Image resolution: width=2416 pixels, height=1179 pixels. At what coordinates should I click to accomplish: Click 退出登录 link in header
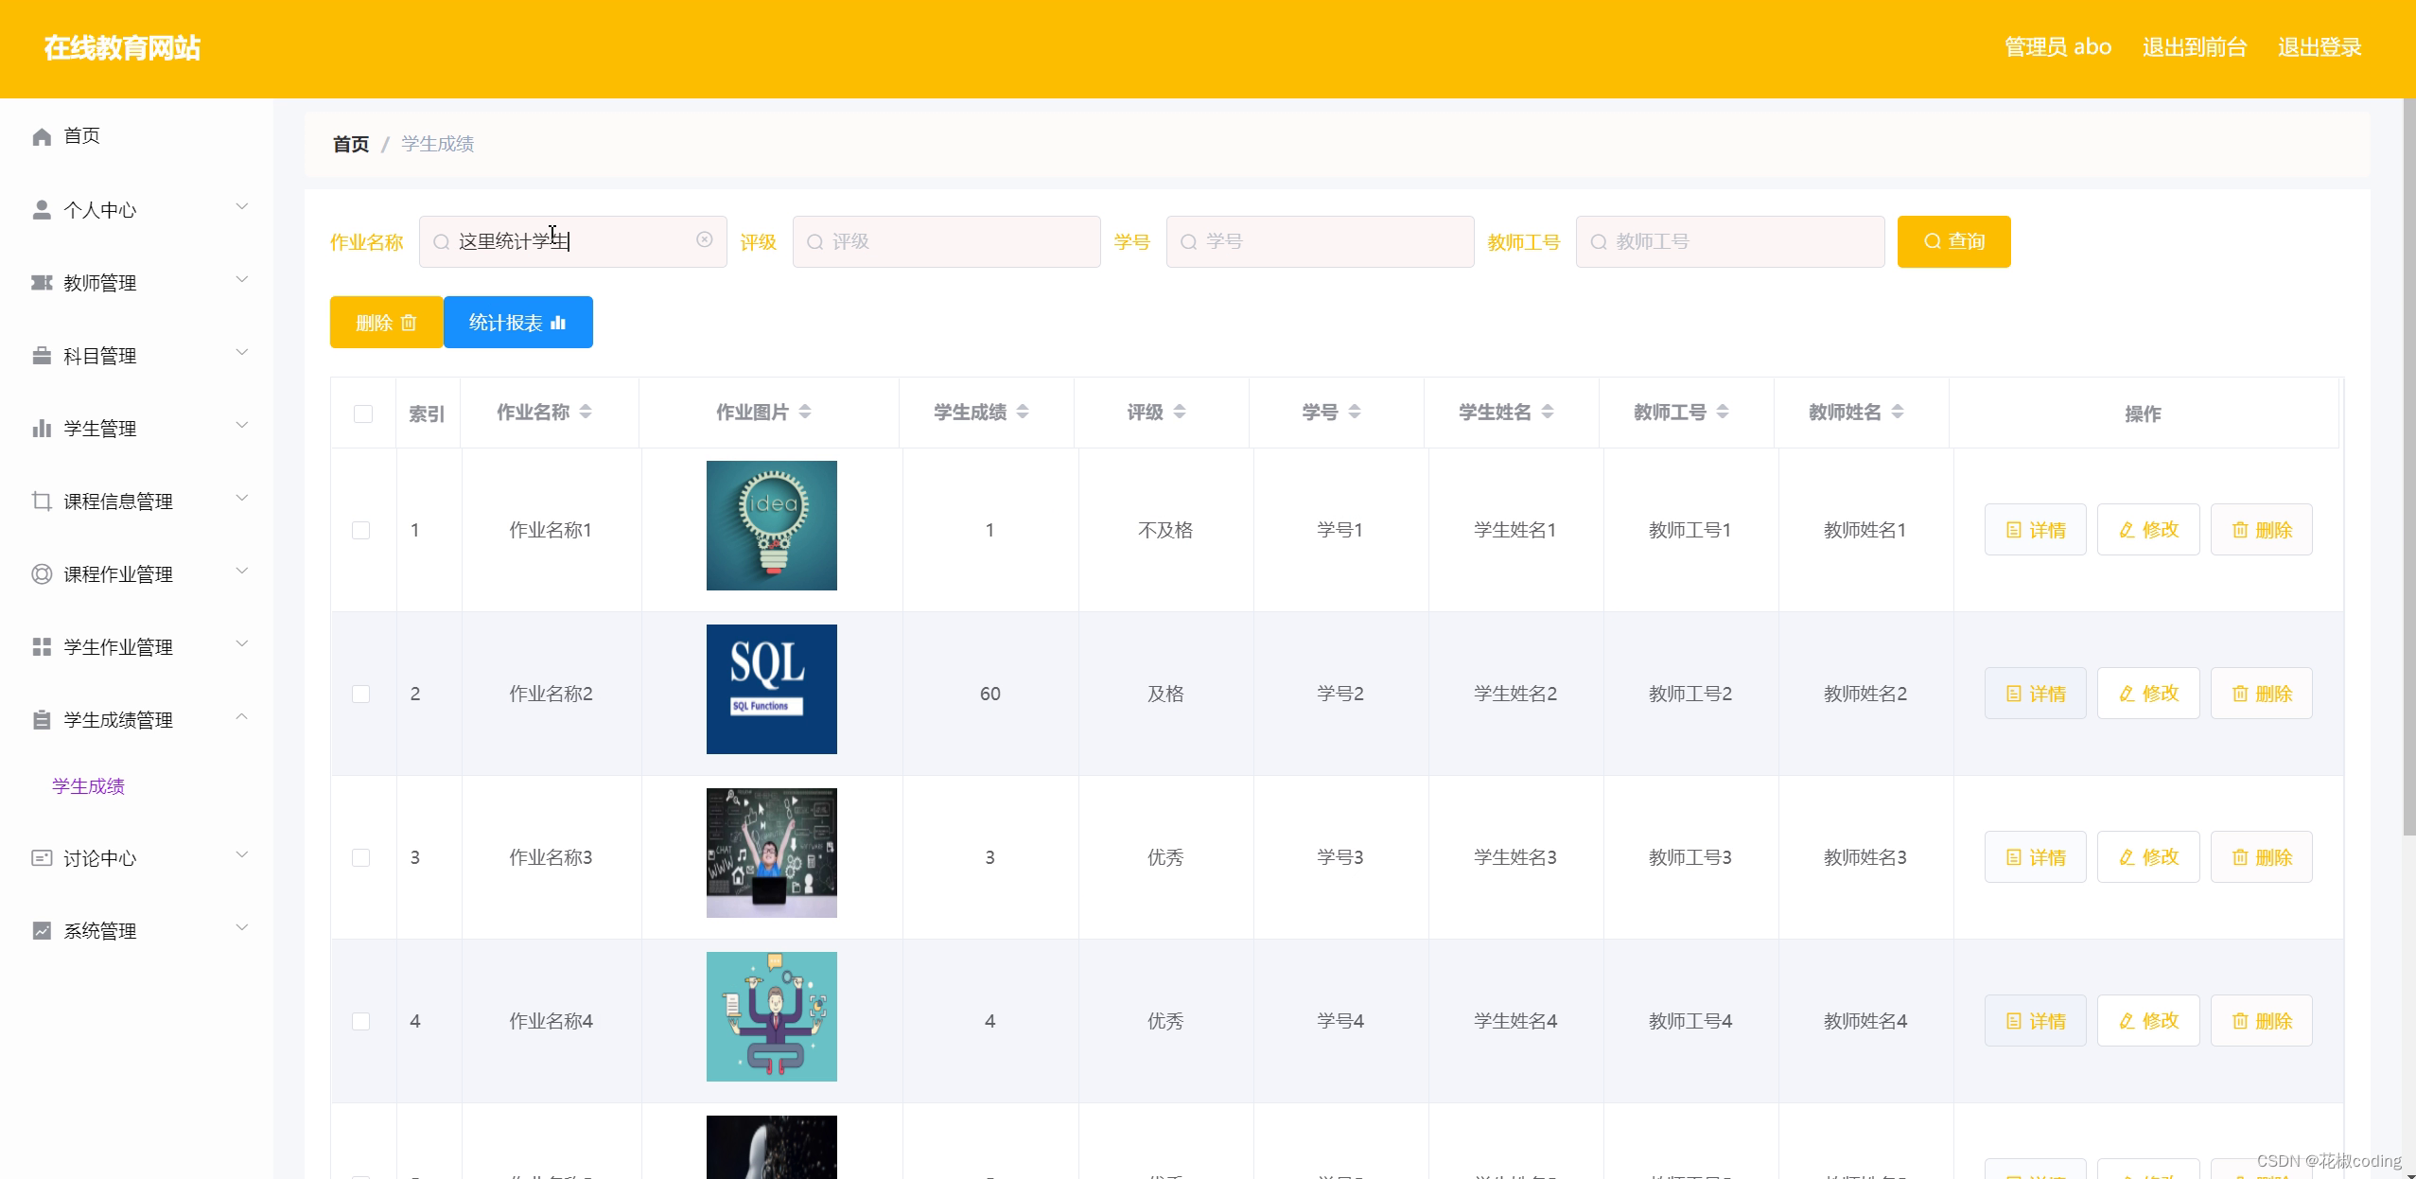pyautogui.click(x=2320, y=47)
